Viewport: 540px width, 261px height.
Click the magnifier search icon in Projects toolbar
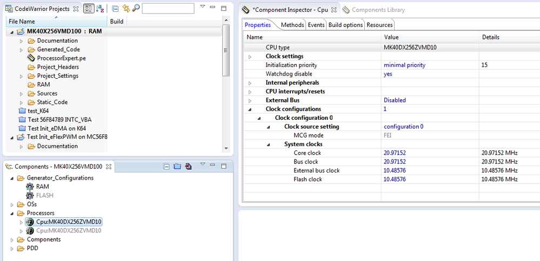136,8
